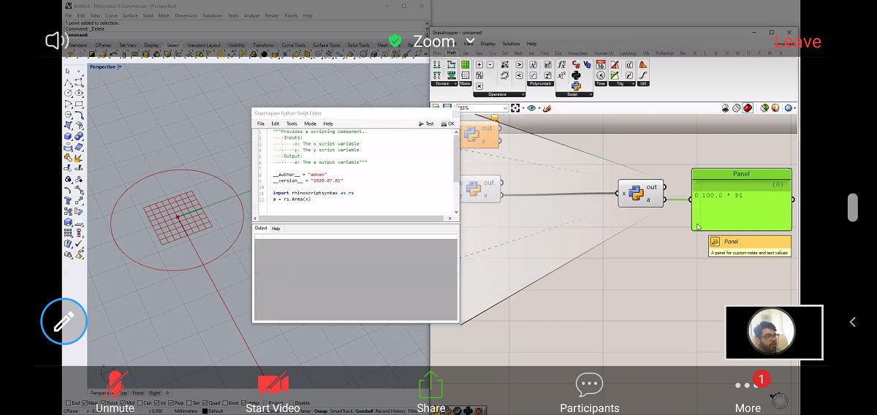Open the Participants list
The width and height of the screenshot is (877, 415).
tap(589, 391)
